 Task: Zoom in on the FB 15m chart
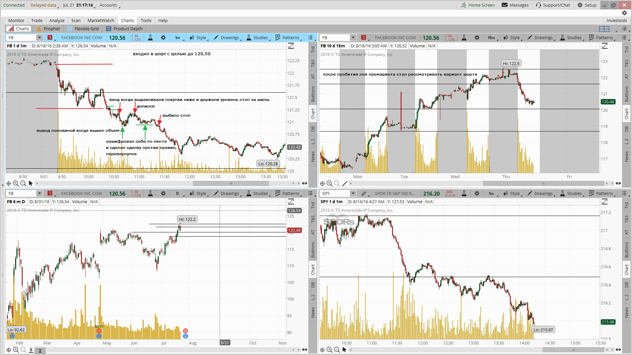[x=329, y=183]
